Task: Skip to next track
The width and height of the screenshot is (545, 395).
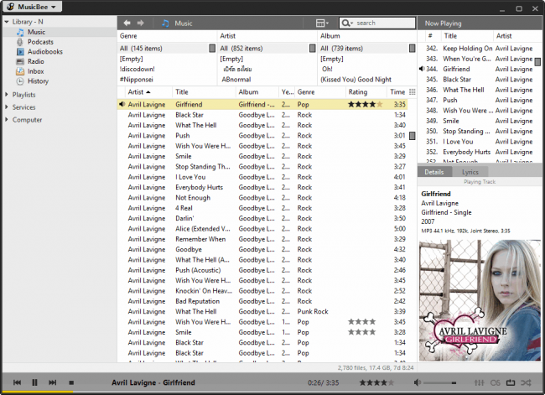Action: coord(52,382)
